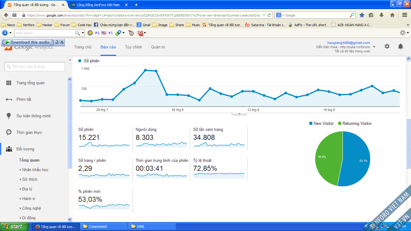Screen dimensions: 411x231
Task: Open the Quản trị tab
Action: click(158, 47)
